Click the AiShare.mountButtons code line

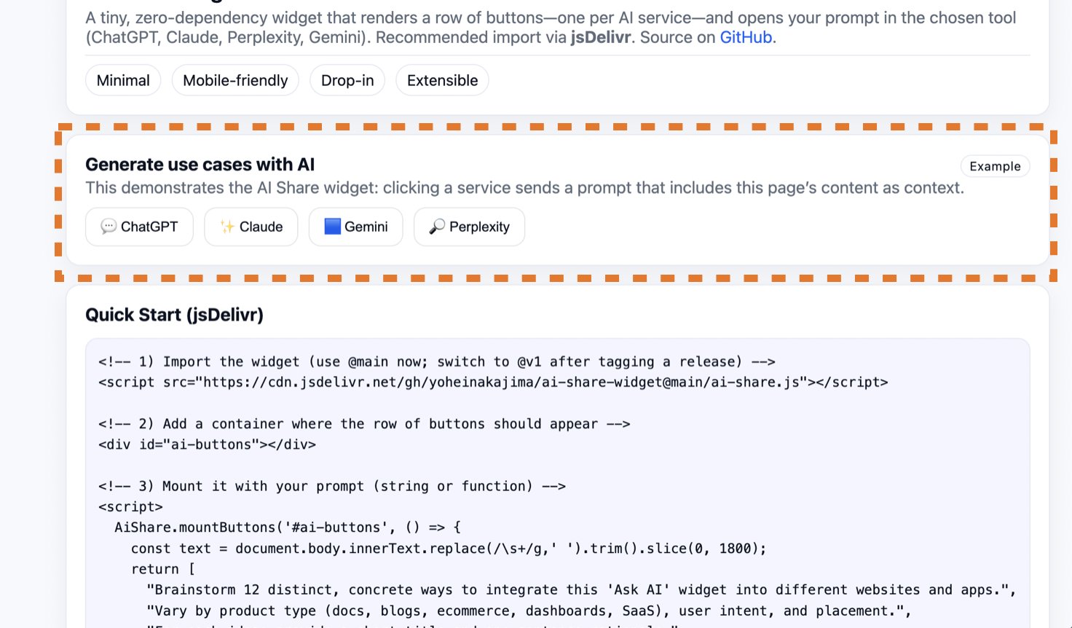coord(288,527)
